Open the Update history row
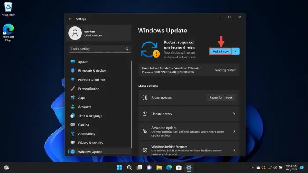This screenshot has height=173, width=308. pos(189,114)
